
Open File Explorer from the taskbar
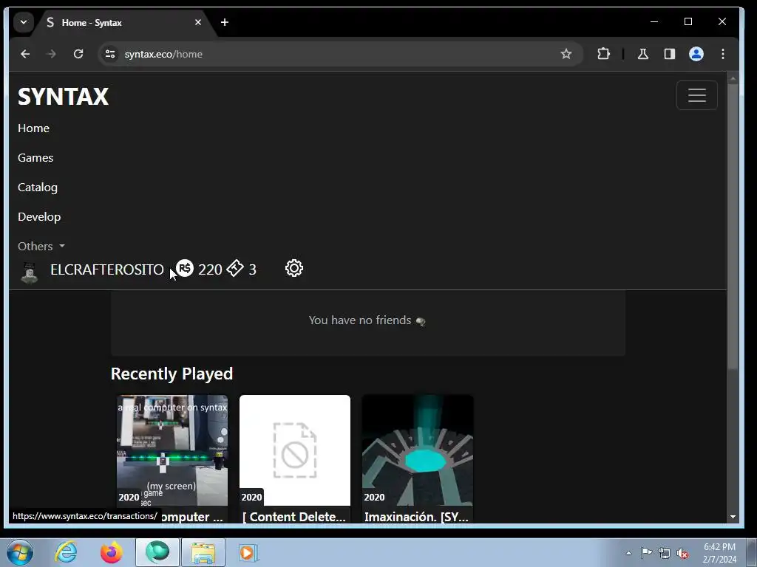click(x=203, y=552)
